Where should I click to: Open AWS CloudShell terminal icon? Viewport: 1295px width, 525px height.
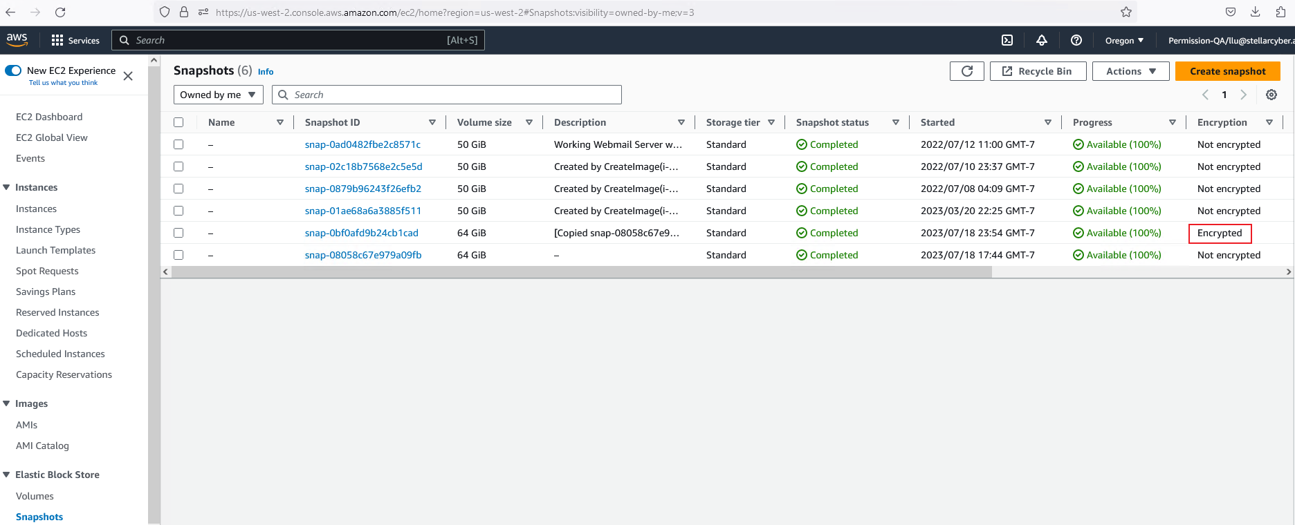[x=1007, y=40]
